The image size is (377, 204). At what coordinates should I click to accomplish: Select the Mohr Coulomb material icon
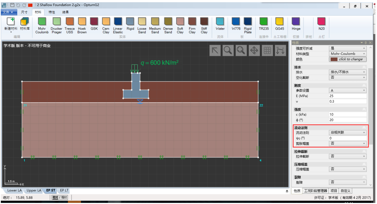tap(42, 22)
